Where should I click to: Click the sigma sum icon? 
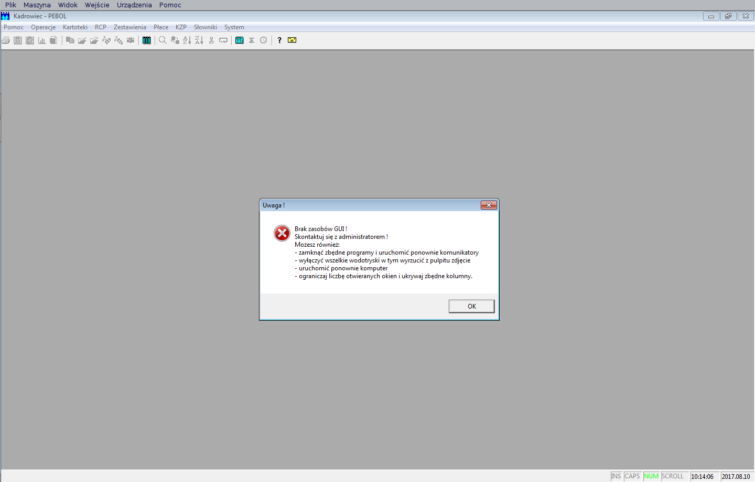252,40
